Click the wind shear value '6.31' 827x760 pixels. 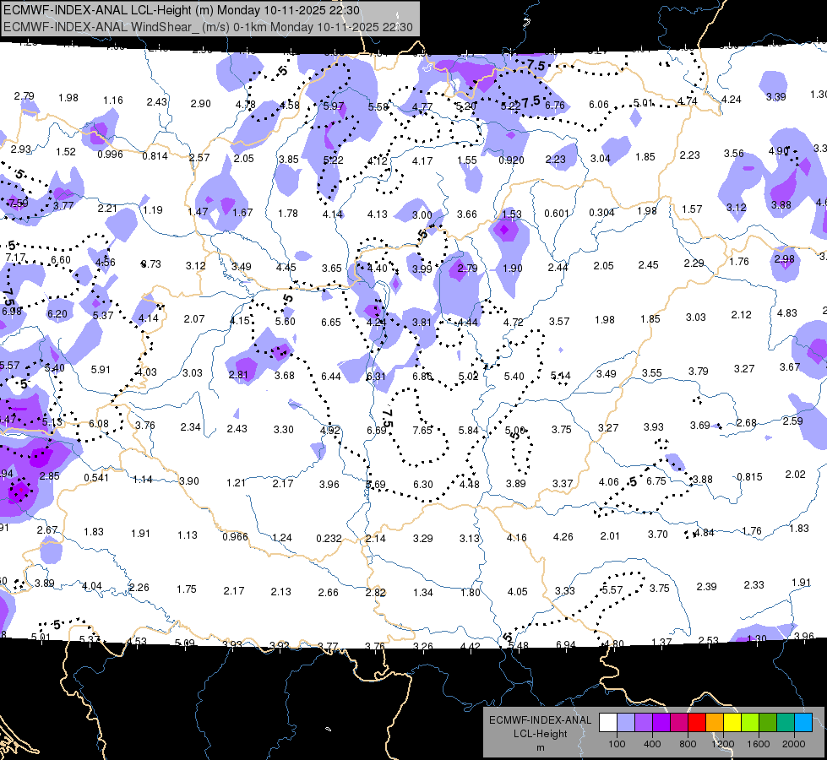coord(376,376)
